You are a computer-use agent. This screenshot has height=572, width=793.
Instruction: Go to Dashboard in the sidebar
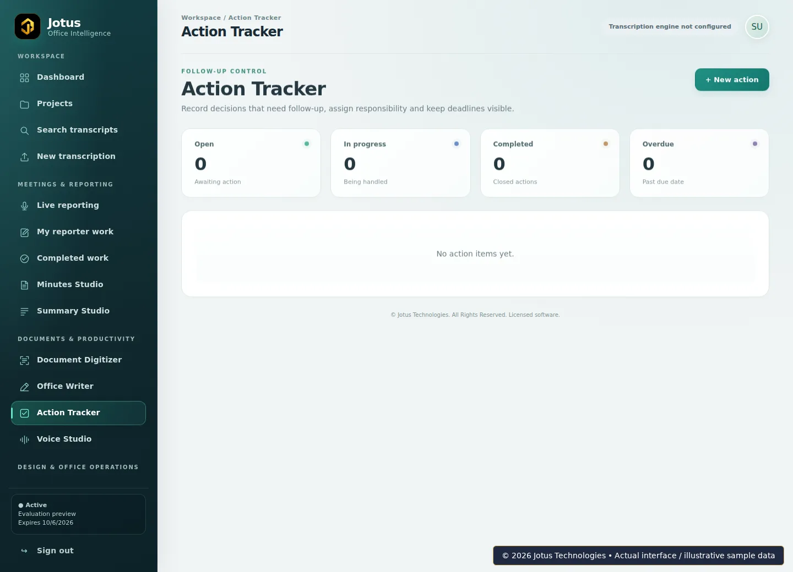tap(78, 78)
